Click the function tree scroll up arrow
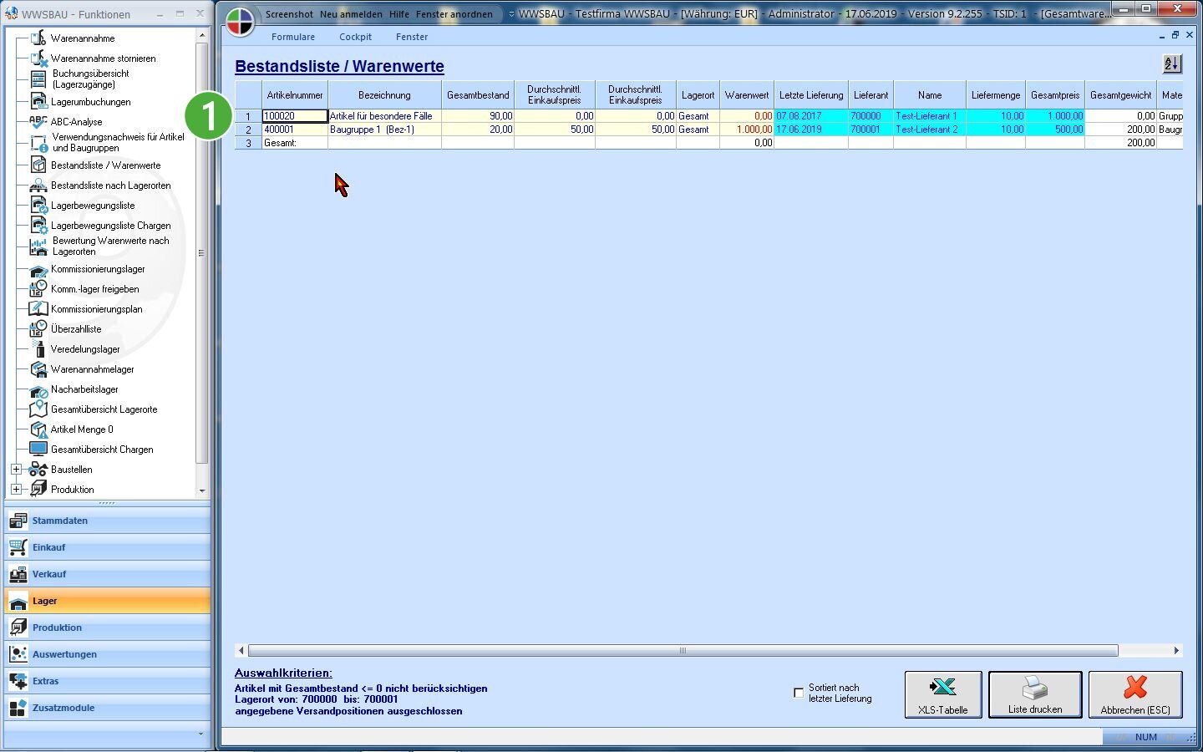Screen dimensions: 1203x752 pos(201,35)
